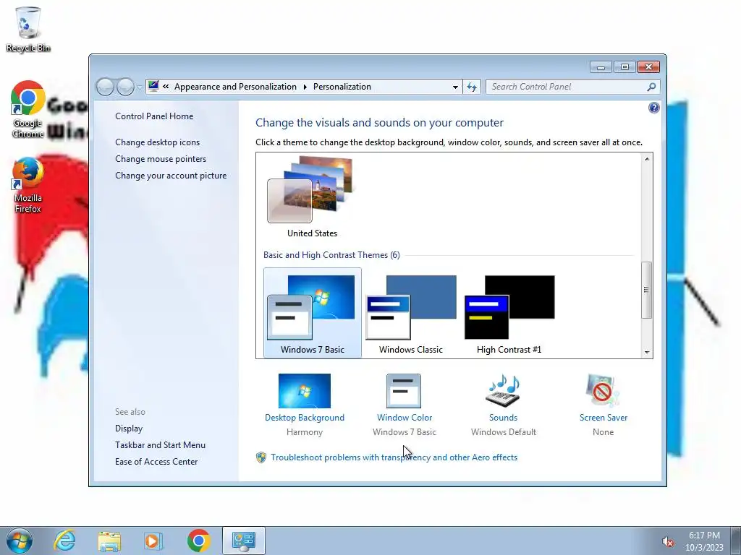Click the Control Panel taskbar button

(x=244, y=541)
